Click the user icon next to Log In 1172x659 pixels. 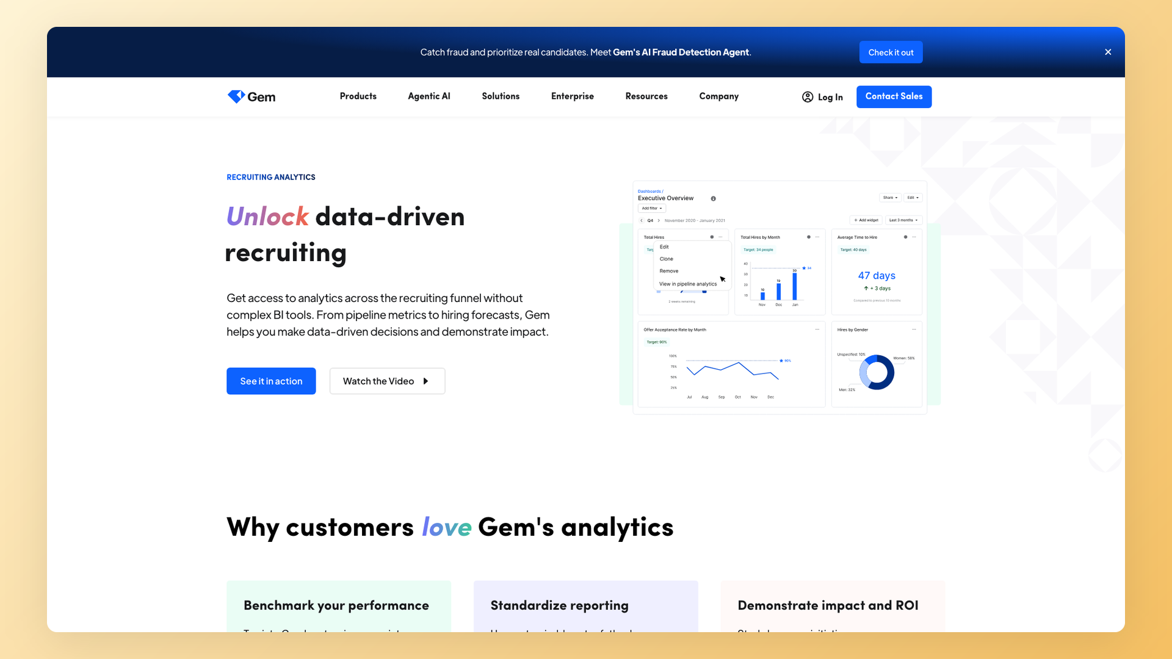pyautogui.click(x=807, y=97)
